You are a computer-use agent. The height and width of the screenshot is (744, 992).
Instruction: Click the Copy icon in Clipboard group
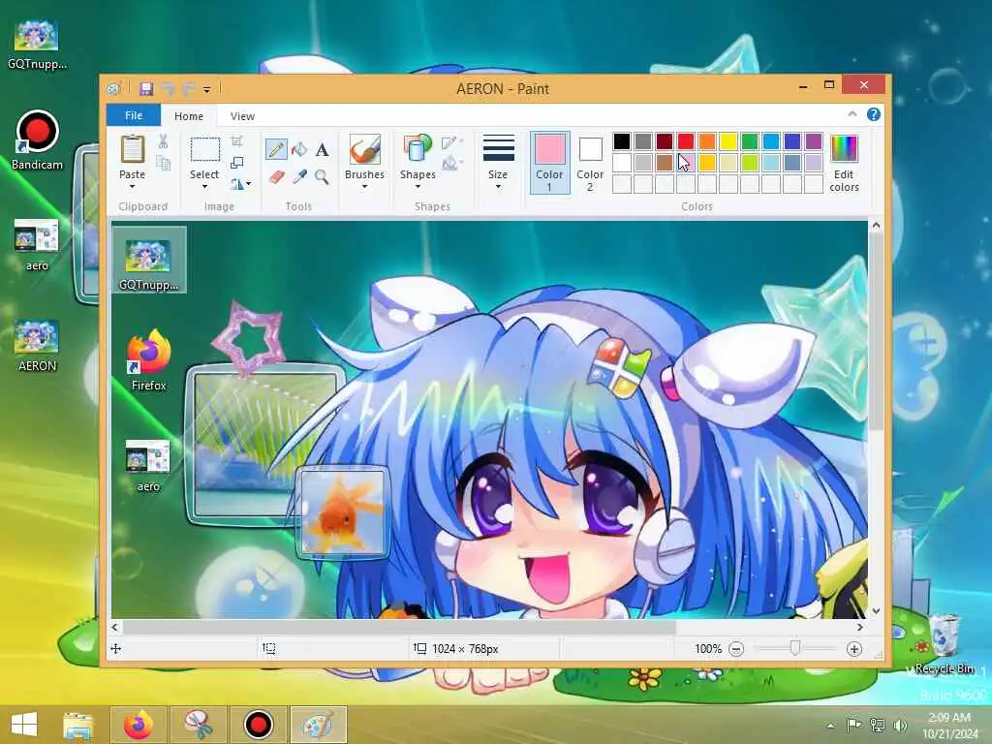[163, 163]
